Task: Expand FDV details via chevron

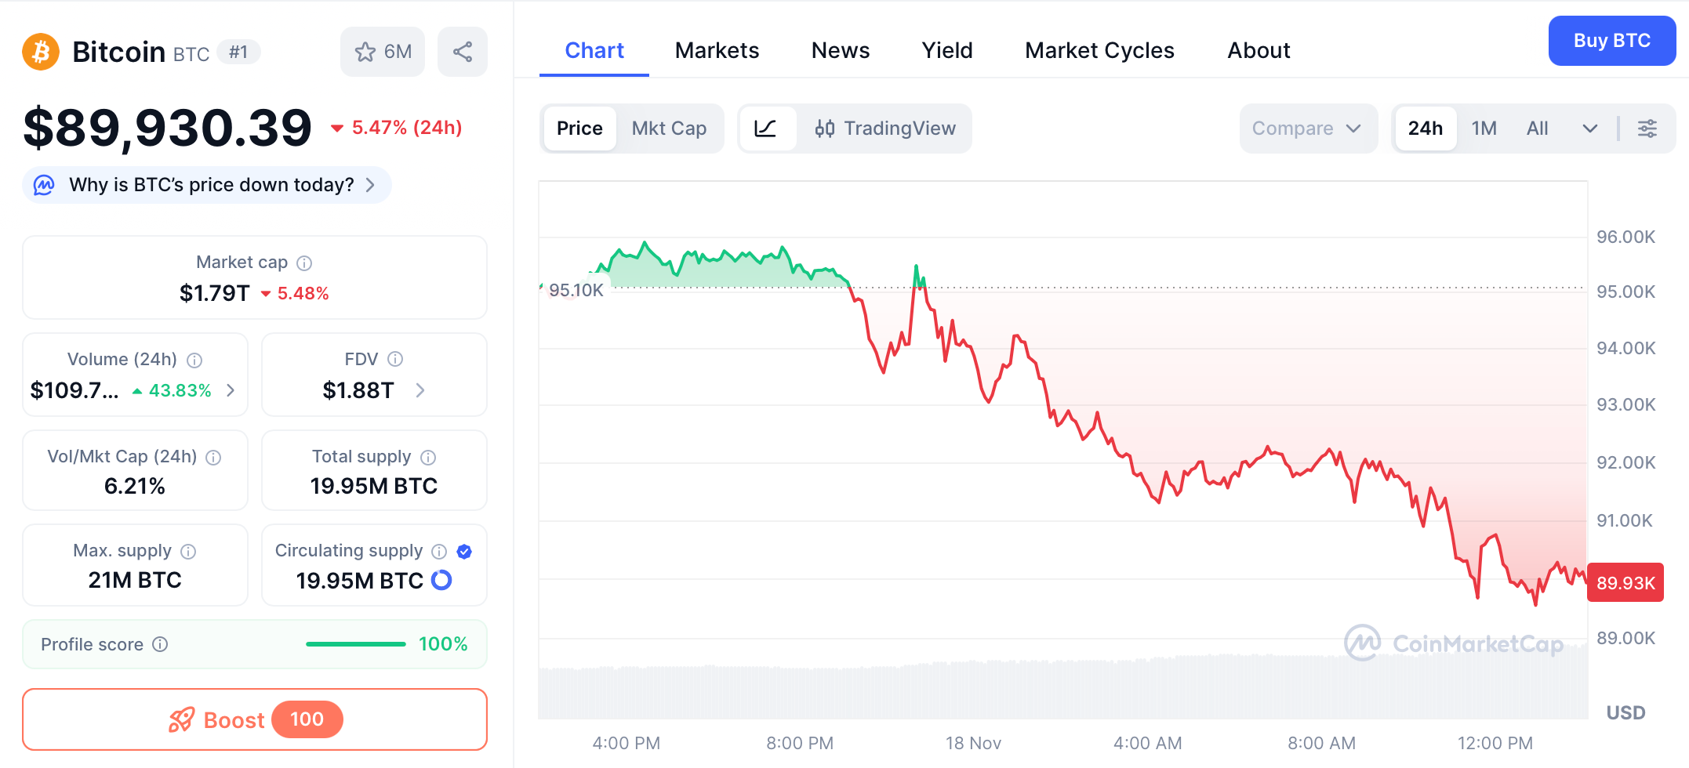Action: point(421,390)
